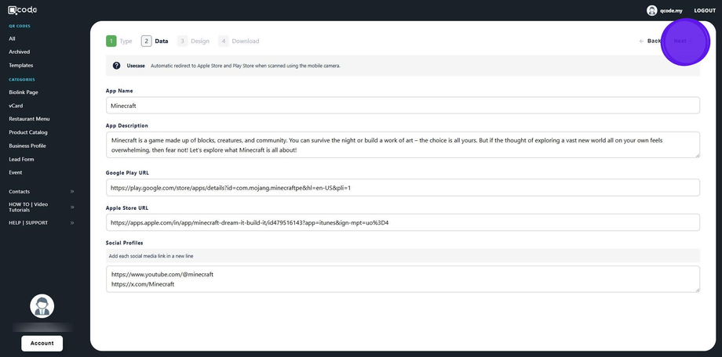This screenshot has height=357, width=722.
Task: Open Archived QR codes in sidebar
Action: [19, 52]
